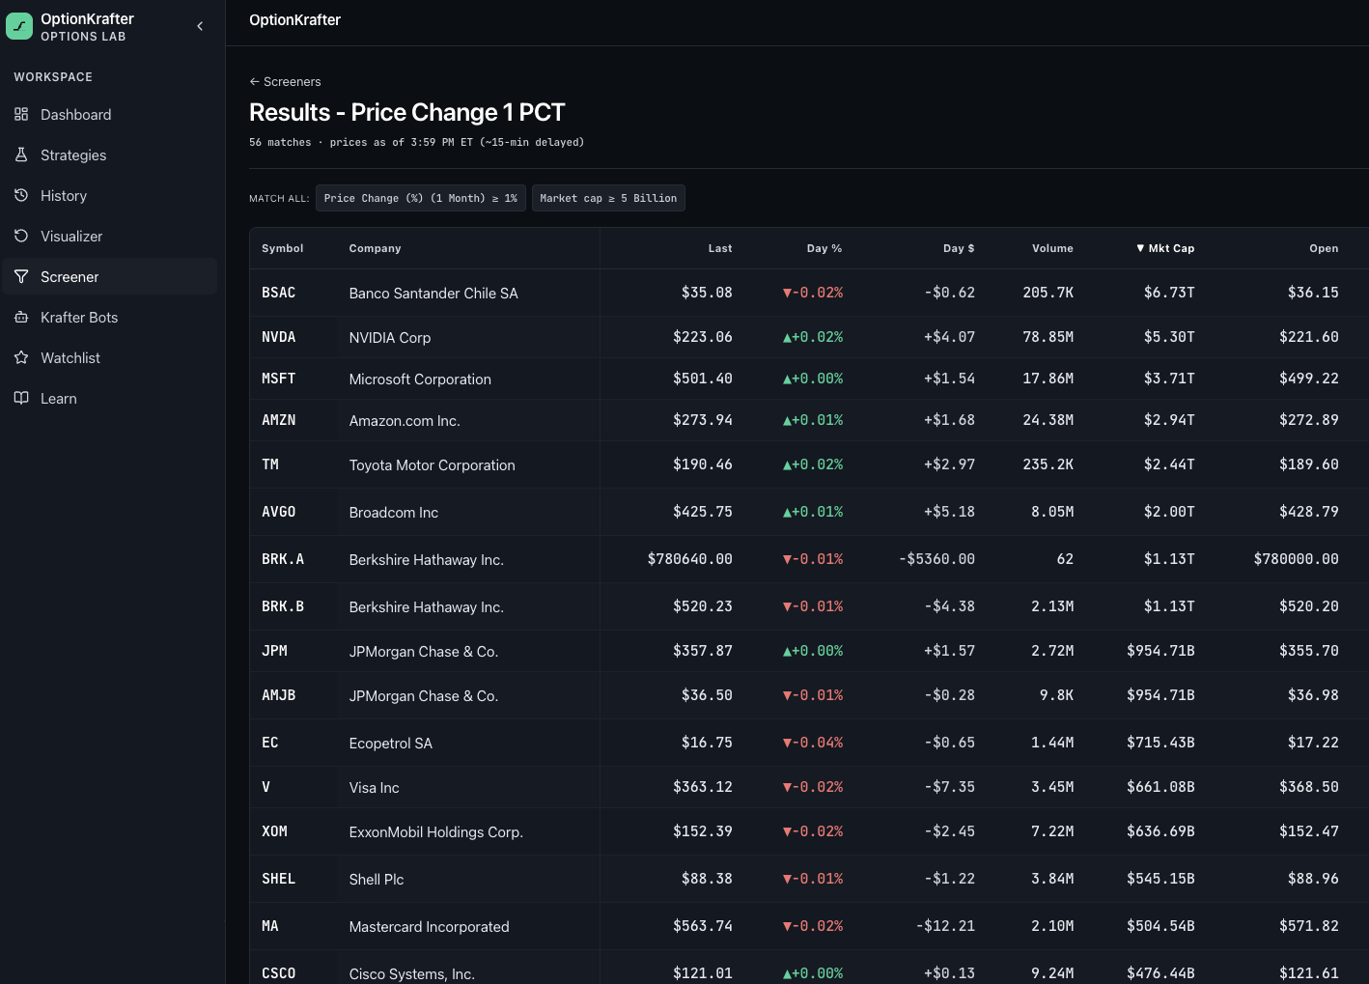The width and height of the screenshot is (1369, 984).
Task: Click the 78.85M volume cell
Action: [x=1048, y=337]
